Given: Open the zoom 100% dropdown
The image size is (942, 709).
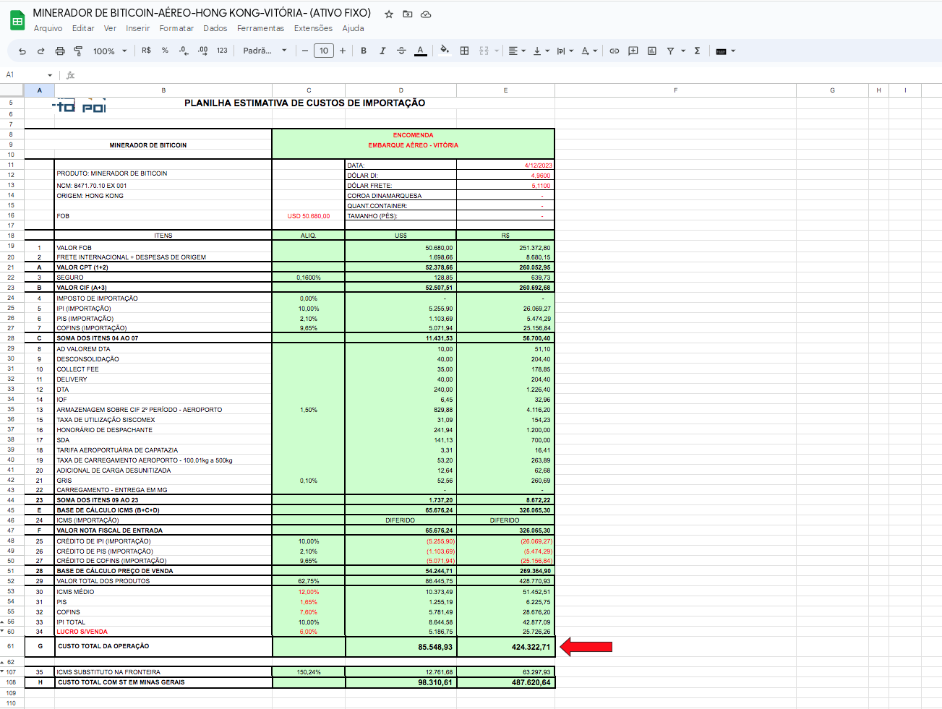Looking at the screenshot, I should coord(109,51).
